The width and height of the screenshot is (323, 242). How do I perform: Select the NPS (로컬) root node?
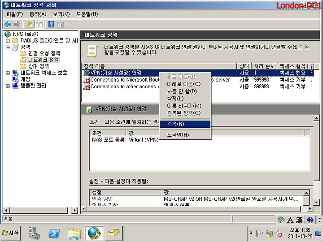coord(26,34)
